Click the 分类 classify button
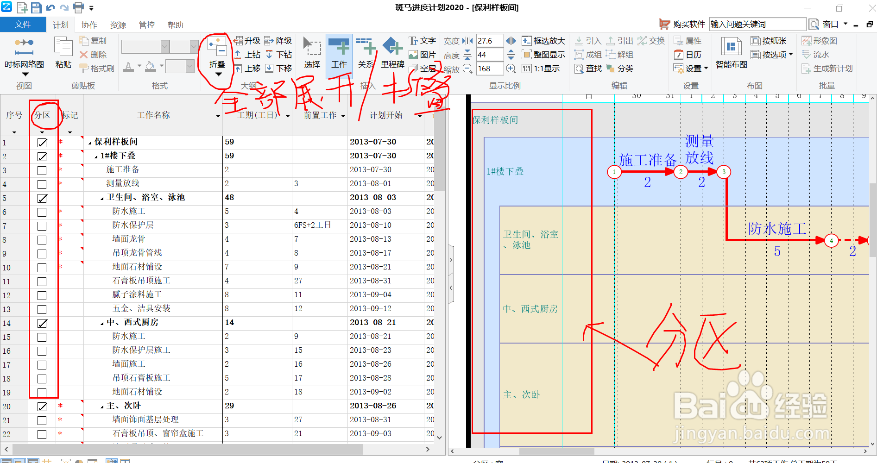Viewport: 877px width, 463px height. point(619,69)
